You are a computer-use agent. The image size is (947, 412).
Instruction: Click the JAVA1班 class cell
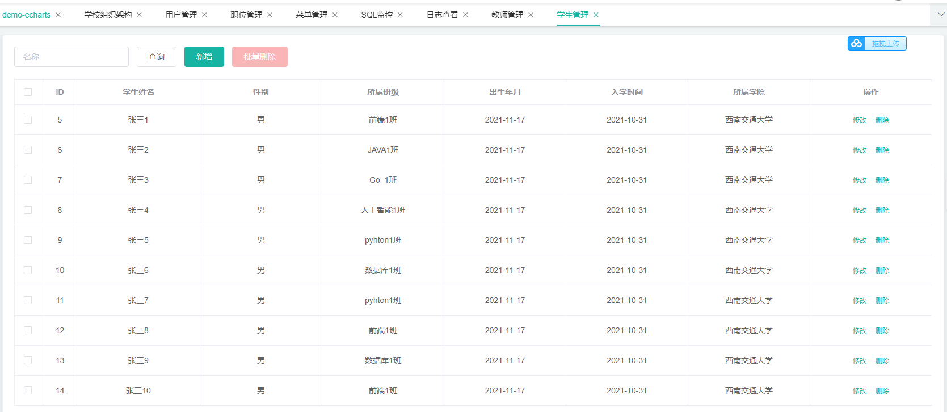click(x=383, y=150)
